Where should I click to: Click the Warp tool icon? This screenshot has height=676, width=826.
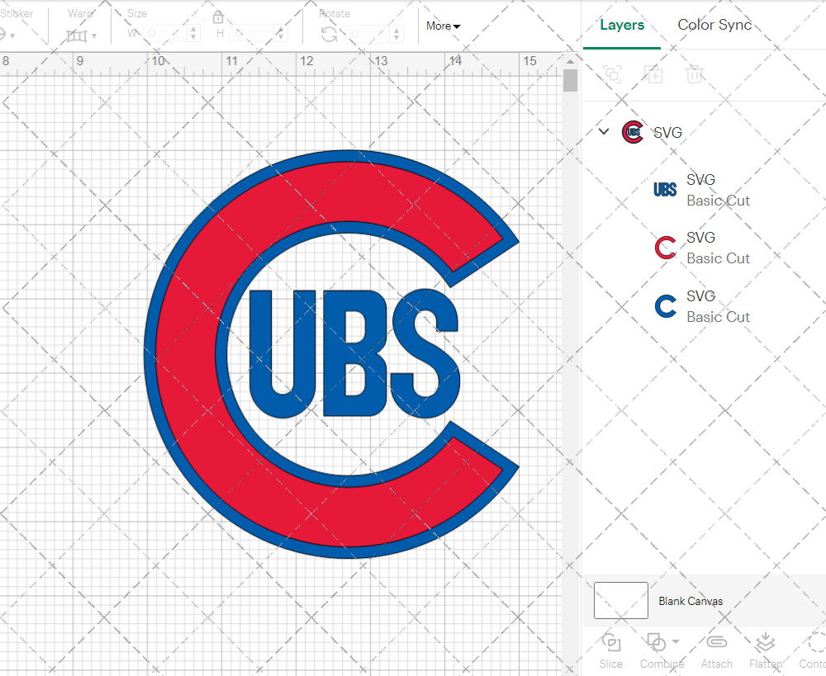[x=77, y=35]
